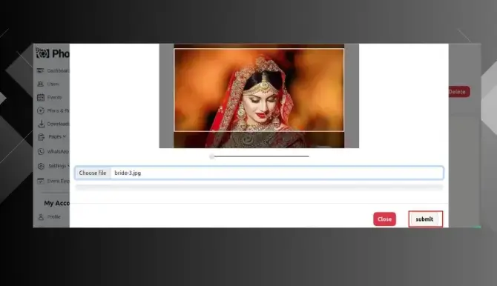Click the Event Expiry icon in the sidebar

pyautogui.click(x=41, y=182)
